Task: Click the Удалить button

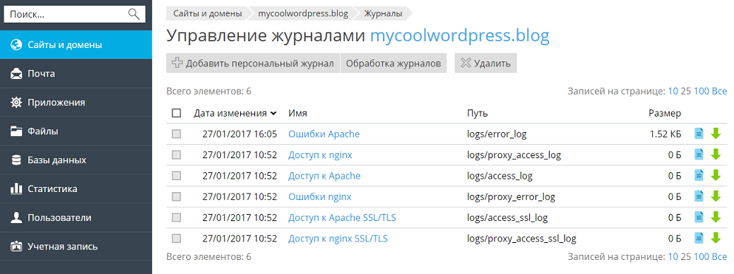Action: (485, 63)
